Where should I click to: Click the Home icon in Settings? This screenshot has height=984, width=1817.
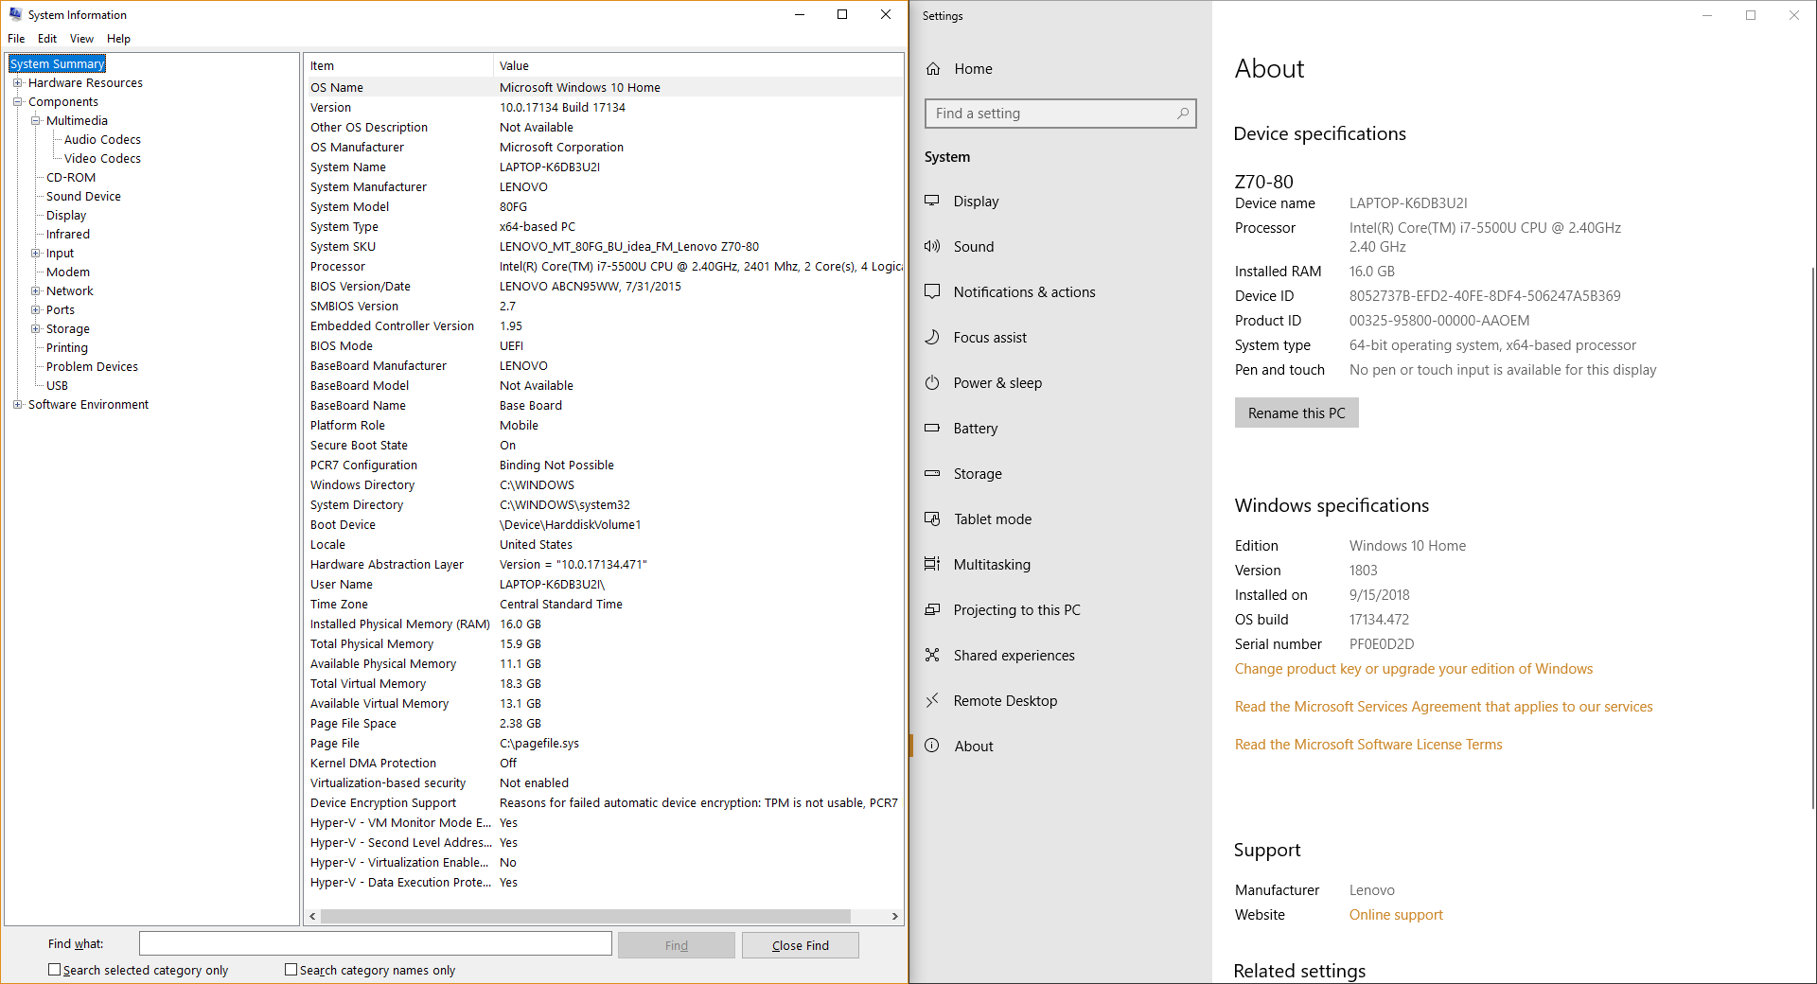pos(933,69)
